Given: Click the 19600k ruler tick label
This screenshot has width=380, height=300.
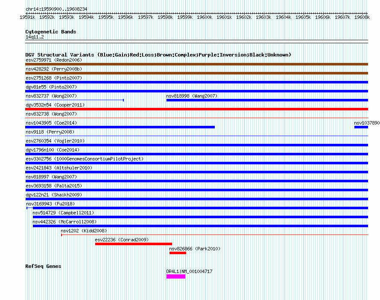Looking at the screenshot, I should (x=205, y=17).
